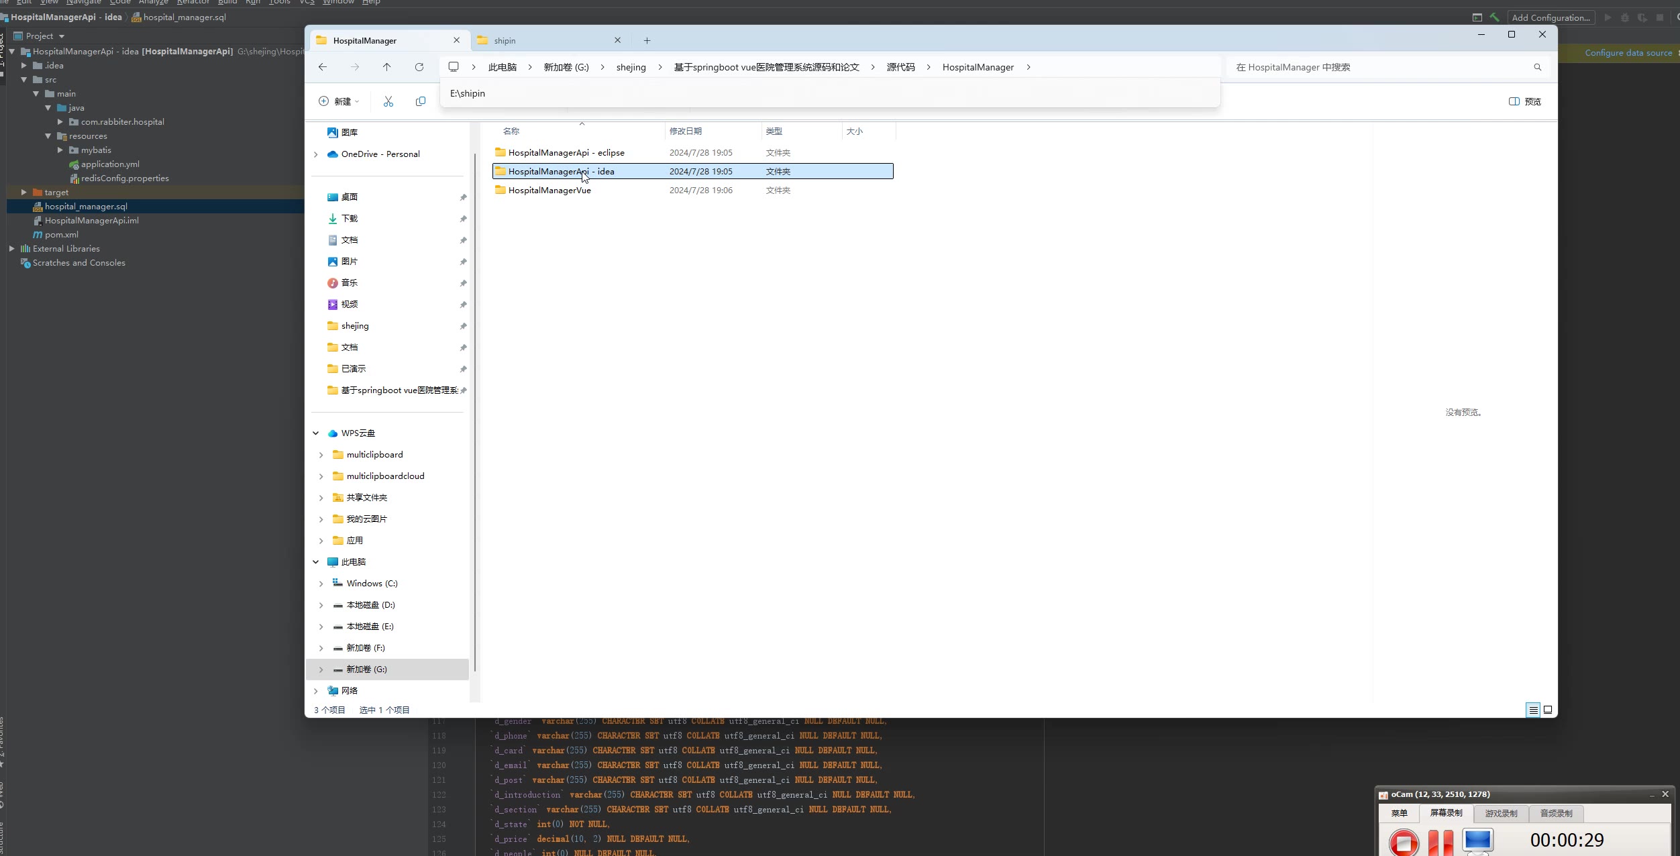Navigate back with the left arrow
Viewport: 1680px width, 856px height.
click(323, 67)
